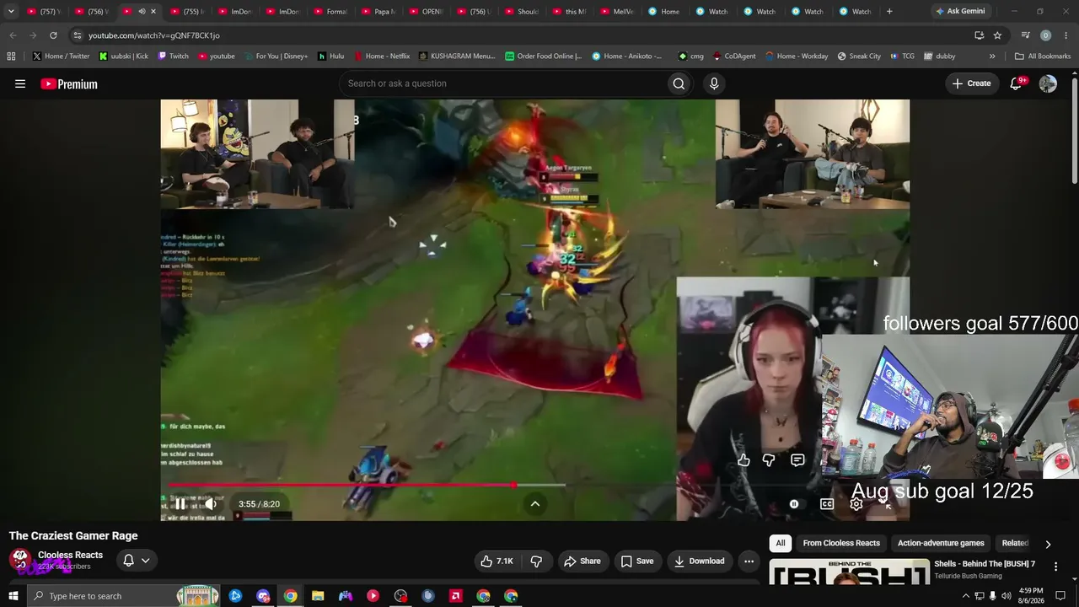Open Clooless Reacts channel name link
Viewport: 1079px width, 607px height.
point(70,555)
